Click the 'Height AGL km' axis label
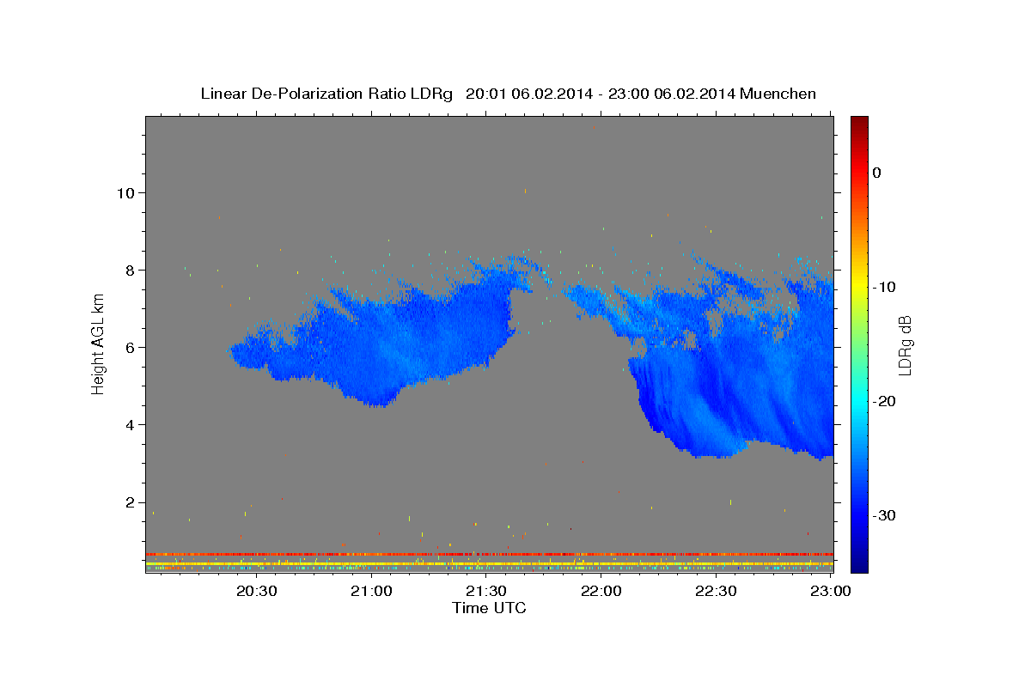This screenshot has height=687, width=1031. pyautogui.click(x=99, y=343)
